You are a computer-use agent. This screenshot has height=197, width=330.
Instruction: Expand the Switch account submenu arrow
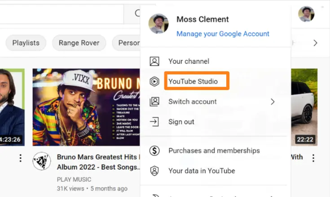click(272, 102)
